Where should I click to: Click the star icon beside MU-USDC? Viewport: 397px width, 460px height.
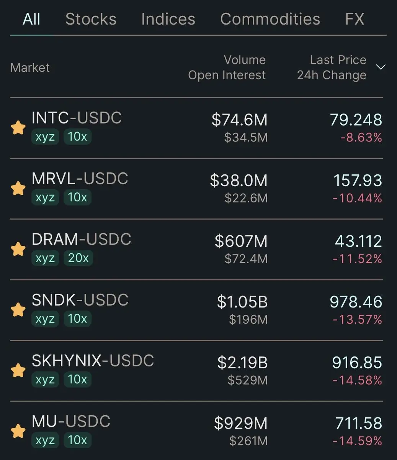(18, 431)
